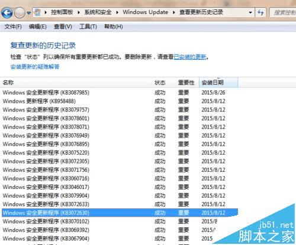Select the KB3060716 update row
Viewport: 296px width, 245px height.
coord(120,178)
